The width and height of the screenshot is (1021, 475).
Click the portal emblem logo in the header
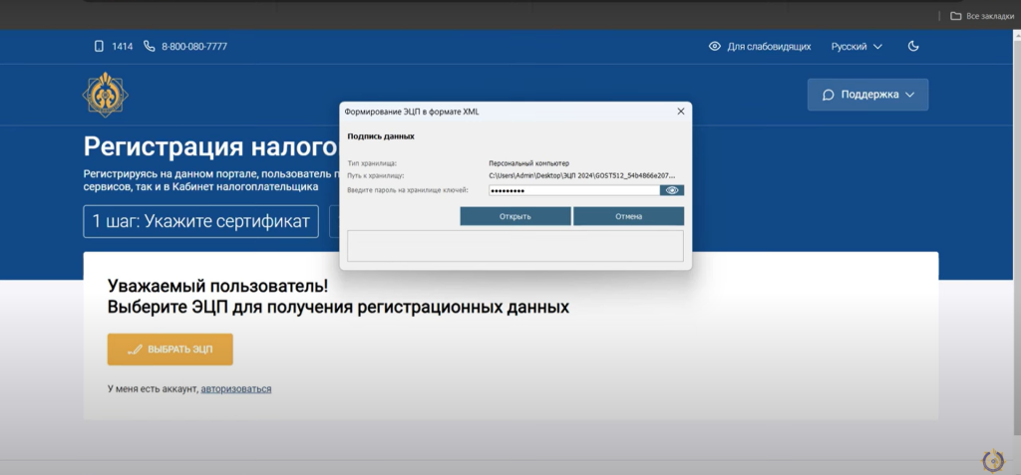point(105,95)
